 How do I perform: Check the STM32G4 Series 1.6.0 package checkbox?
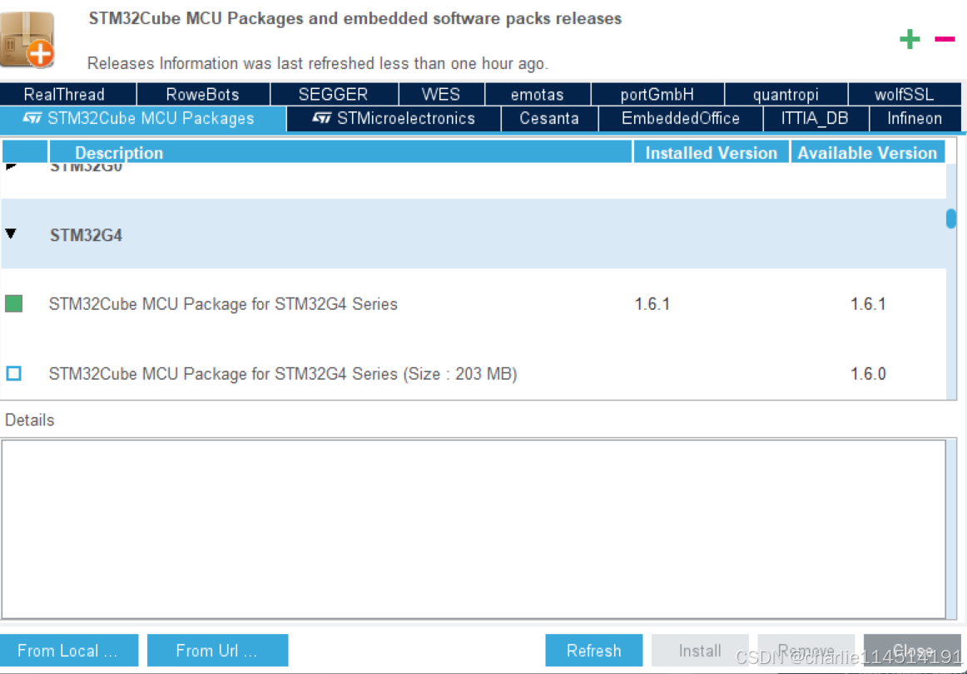point(13,373)
